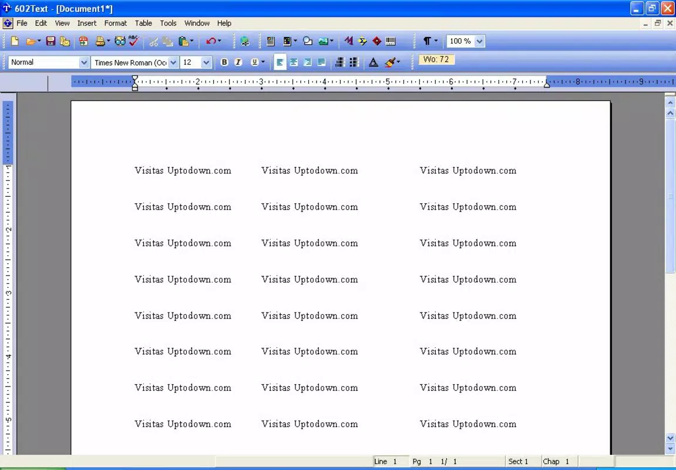Open the File menu
This screenshot has width=676, height=470.
tap(22, 23)
